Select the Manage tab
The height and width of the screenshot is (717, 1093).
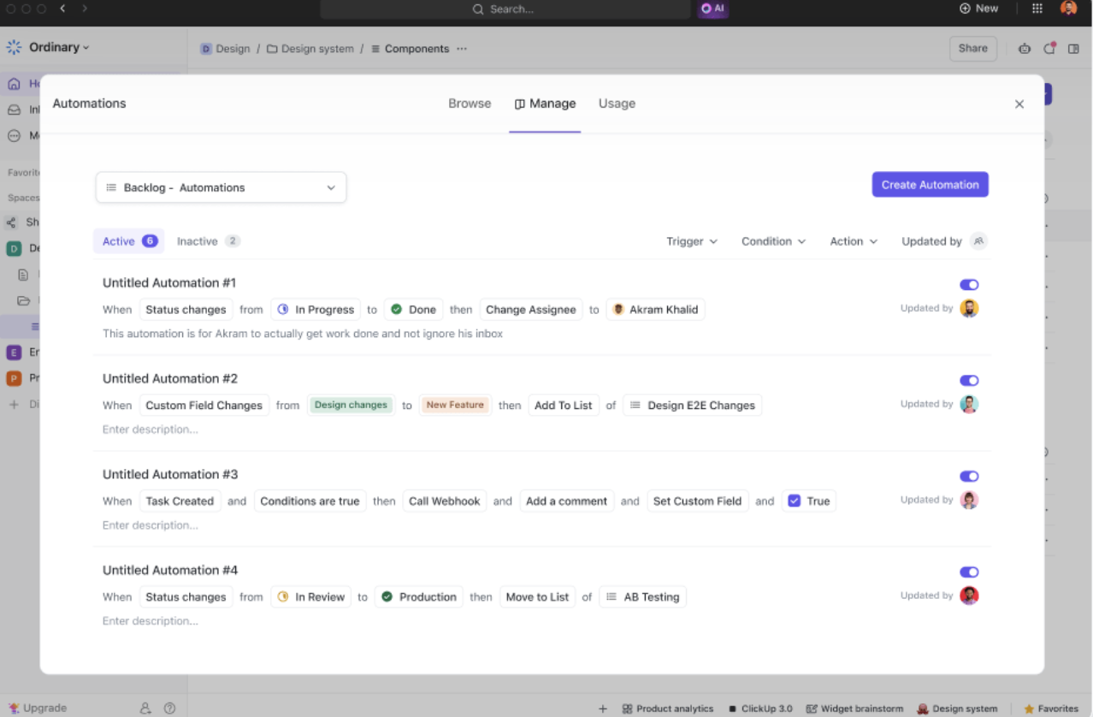point(545,104)
